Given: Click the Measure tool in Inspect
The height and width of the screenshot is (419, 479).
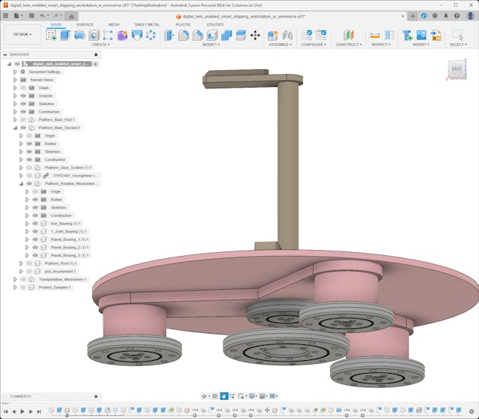Looking at the screenshot, I should [x=375, y=35].
